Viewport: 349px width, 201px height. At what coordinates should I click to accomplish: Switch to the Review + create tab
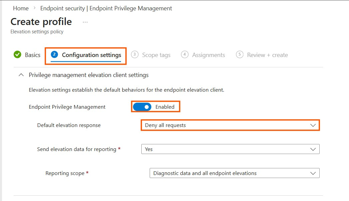267,55
